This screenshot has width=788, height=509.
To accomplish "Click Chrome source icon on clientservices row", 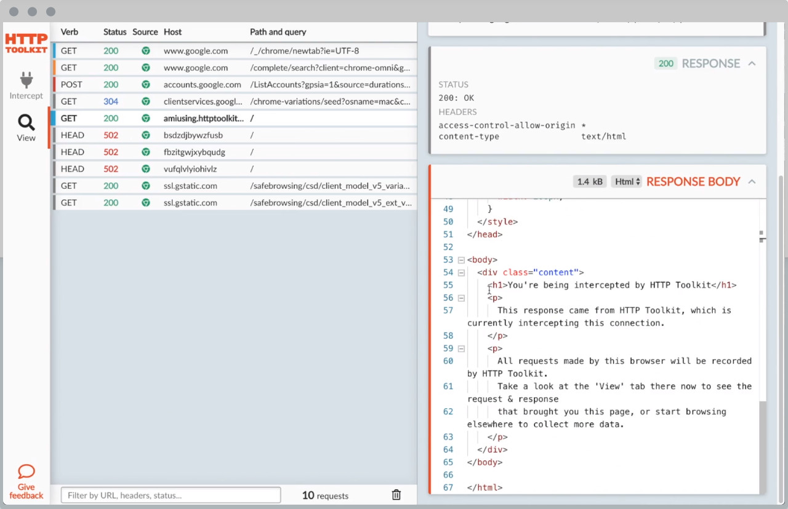I will 146,101.
